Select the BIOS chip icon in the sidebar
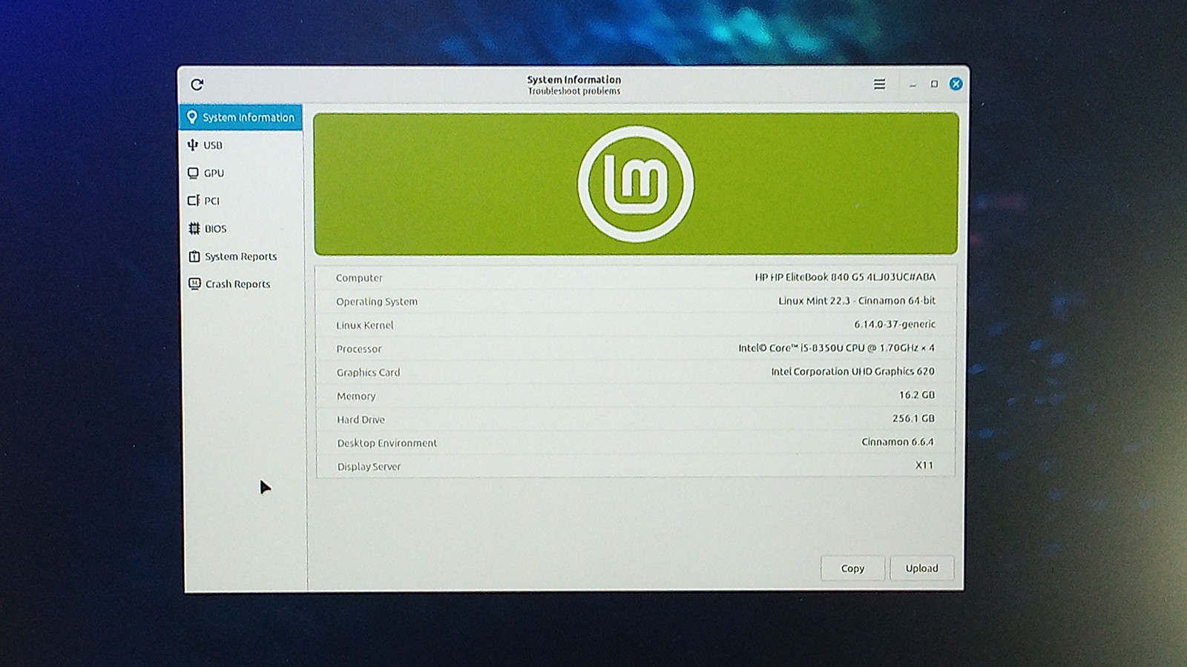Image resolution: width=1187 pixels, height=667 pixels. (194, 228)
